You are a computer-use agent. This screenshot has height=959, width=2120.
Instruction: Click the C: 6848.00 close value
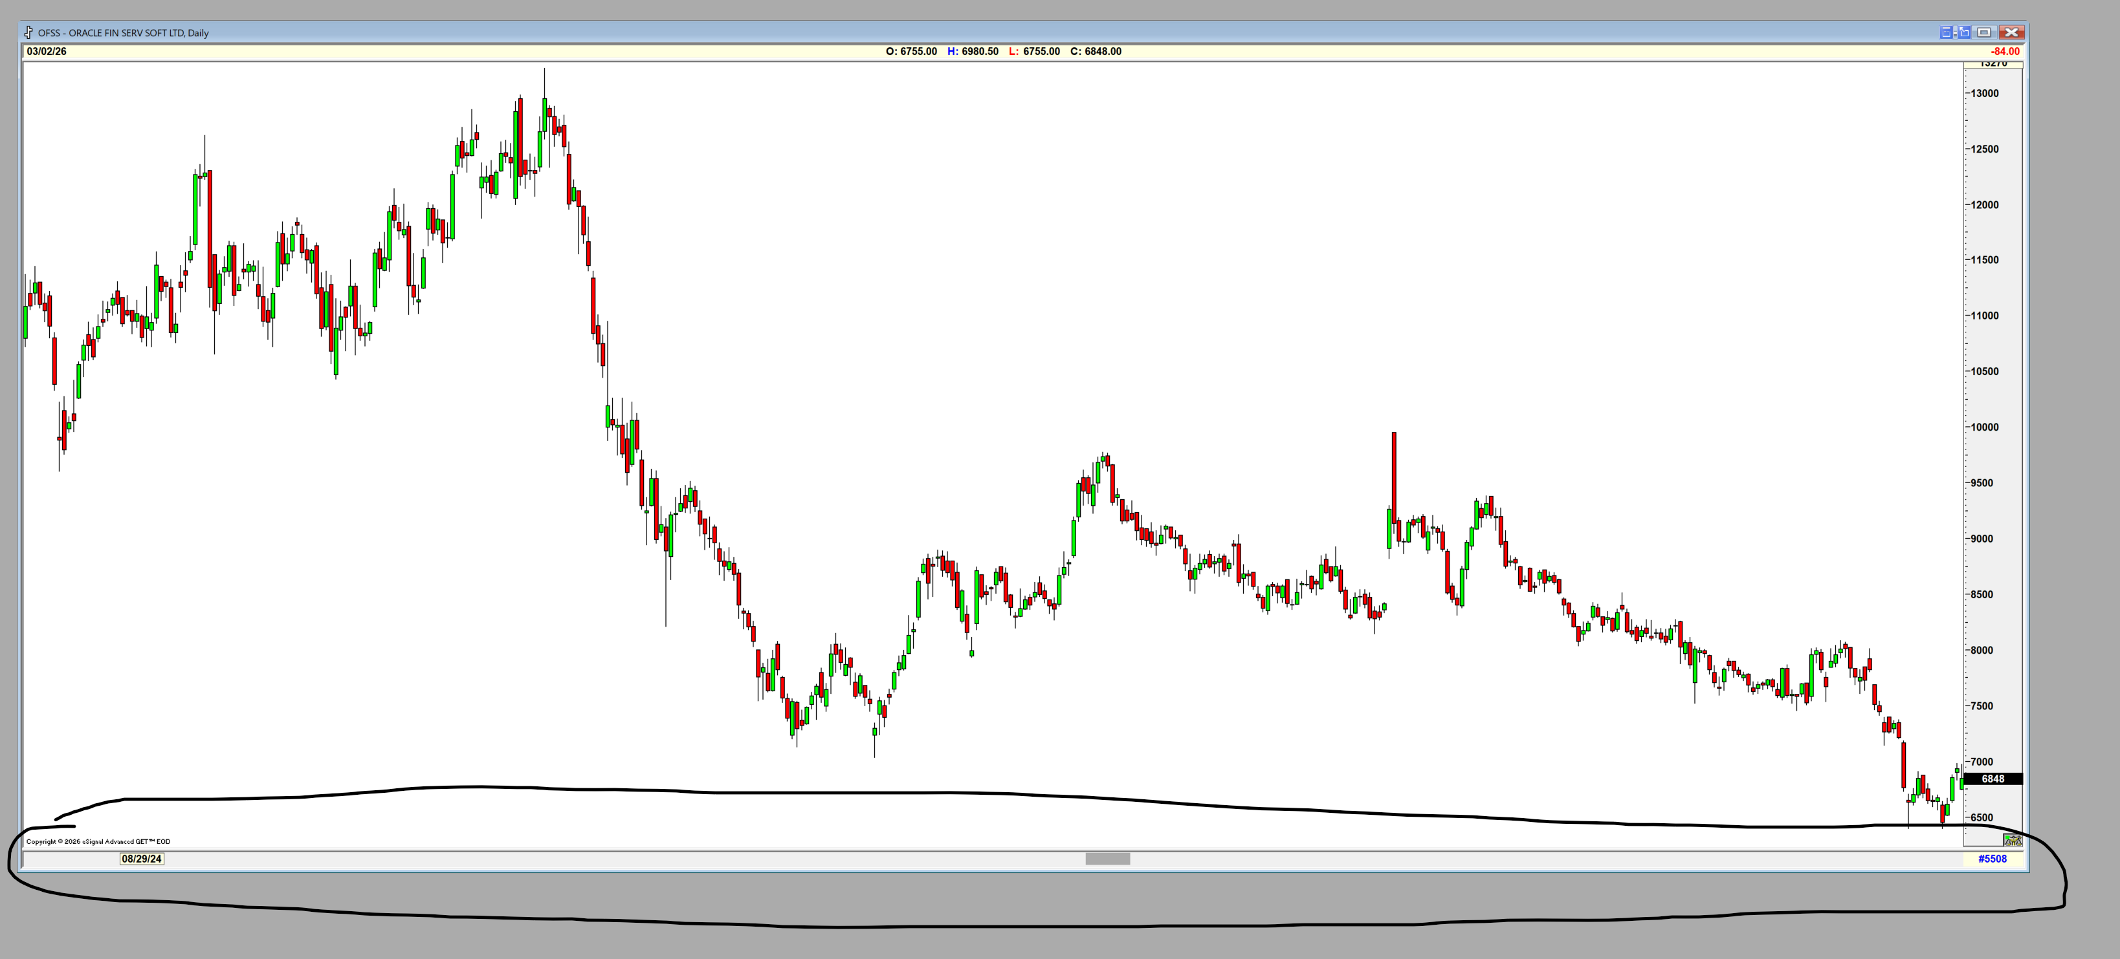(x=1096, y=51)
